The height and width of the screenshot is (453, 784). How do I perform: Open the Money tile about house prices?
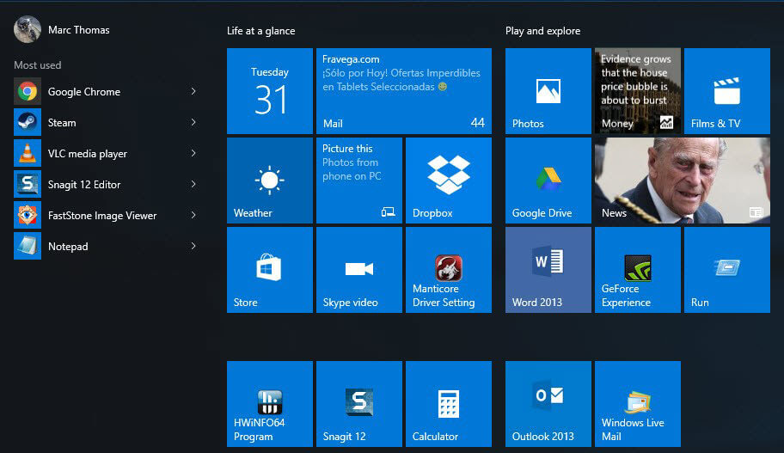tap(638, 91)
